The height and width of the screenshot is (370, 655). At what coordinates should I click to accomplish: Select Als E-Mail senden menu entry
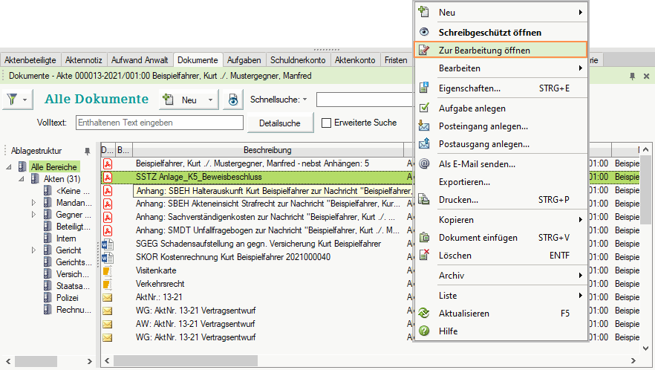[x=476, y=163]
